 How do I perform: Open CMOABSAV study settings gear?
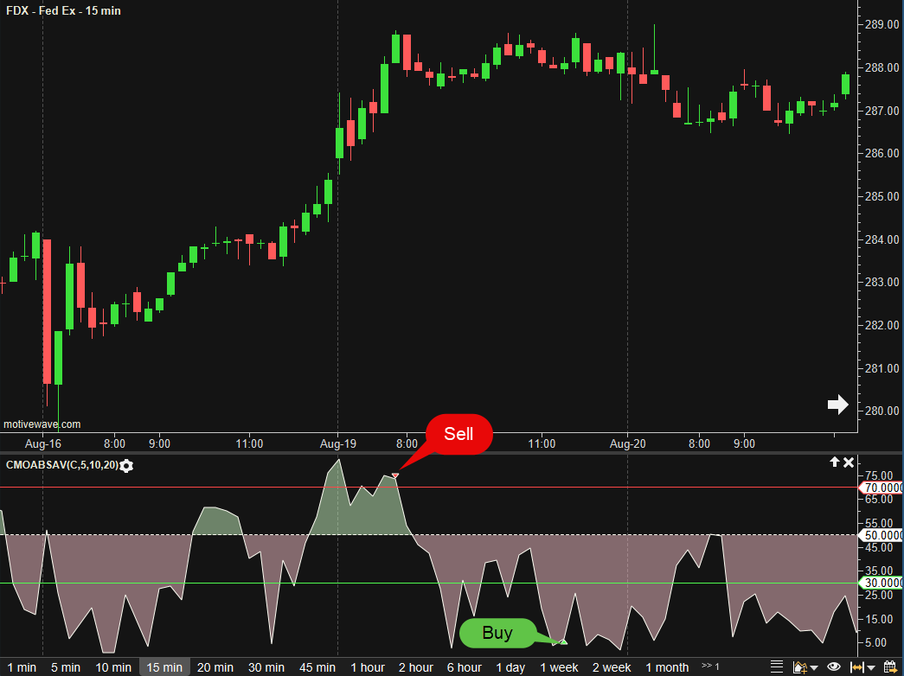(x=126, y=466)
